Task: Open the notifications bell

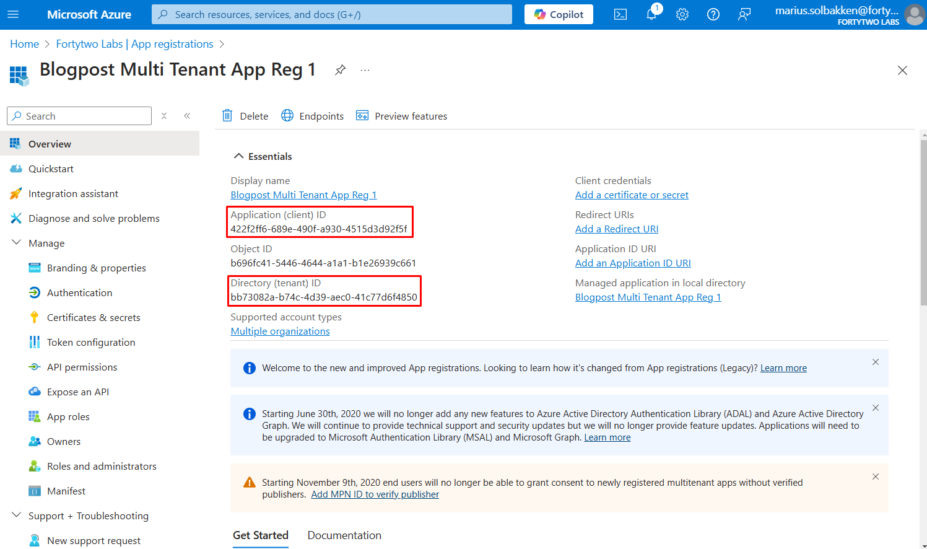Action: [x=651, y=14]
